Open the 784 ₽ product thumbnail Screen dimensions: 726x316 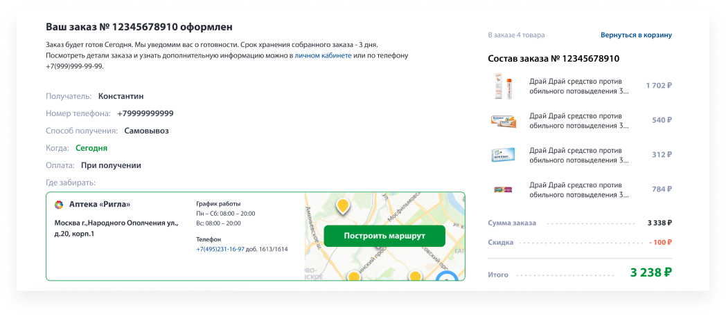pyautogui.click(x=504, y=189)
